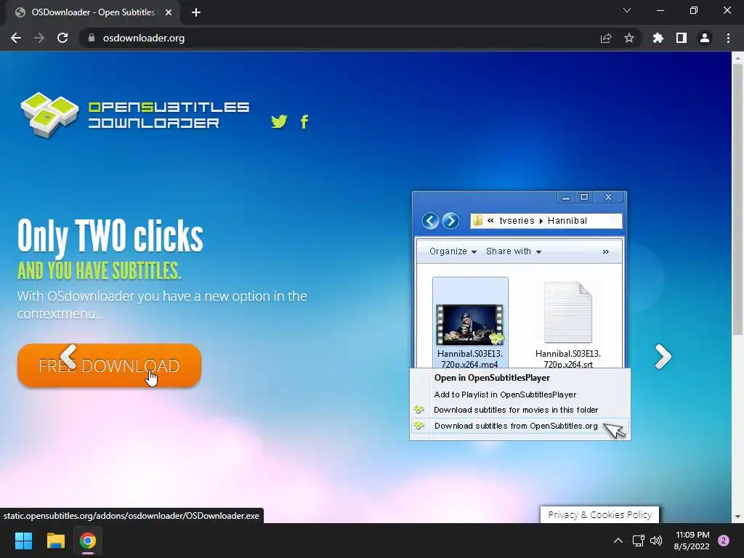This screenshot has width=744, height=558.
Task: Click the padlock site info icon
Action: tap(92, 38)
